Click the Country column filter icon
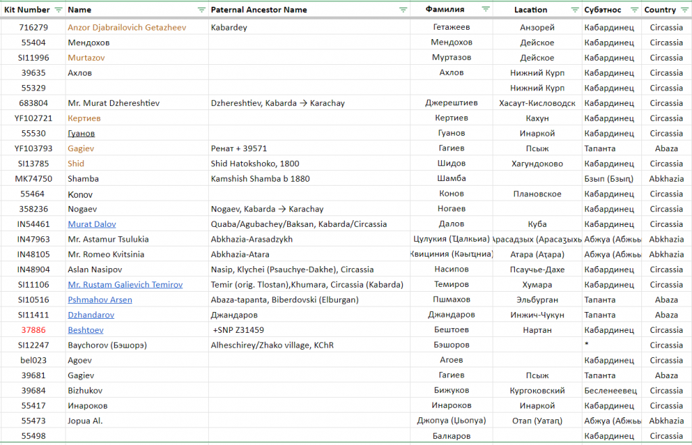This screenshot has height=445, width=692. point(685,10)
